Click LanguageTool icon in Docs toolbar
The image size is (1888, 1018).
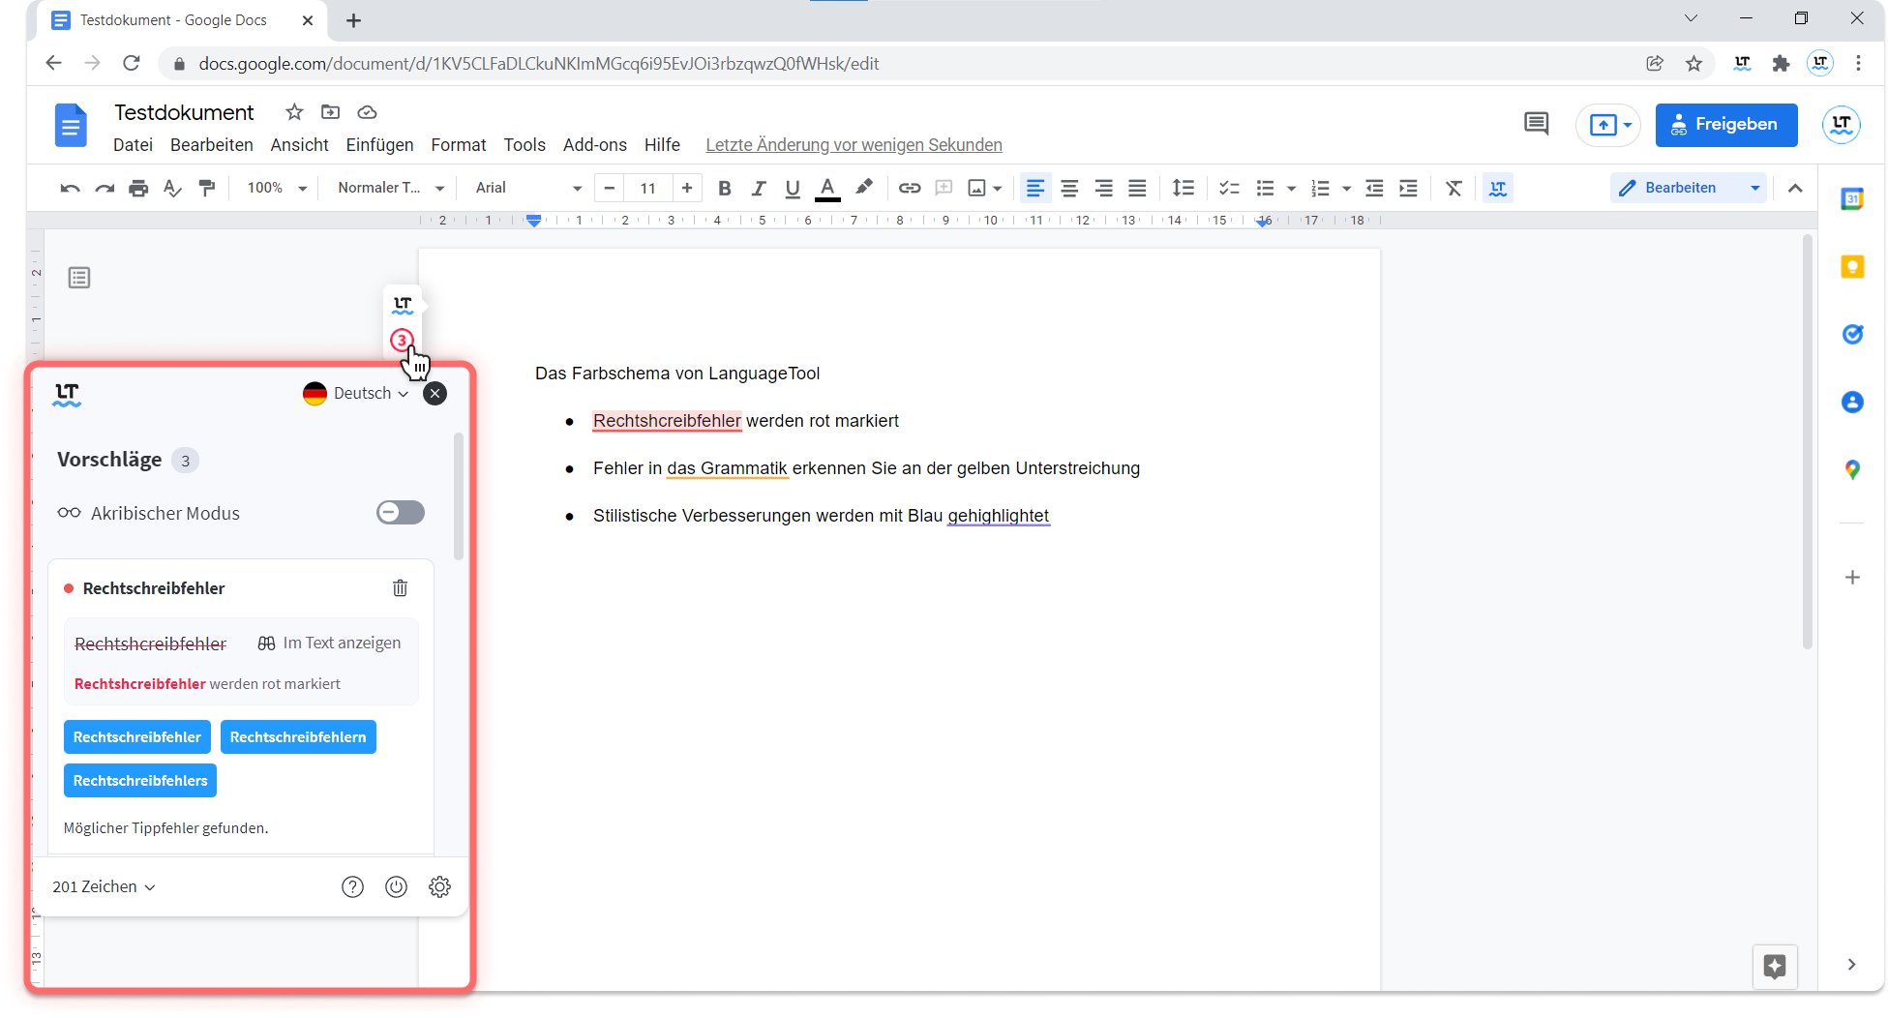tap(1498, 188)
